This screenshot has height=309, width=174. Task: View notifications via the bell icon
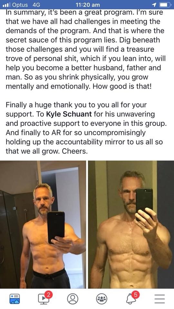tap(131, 299)
